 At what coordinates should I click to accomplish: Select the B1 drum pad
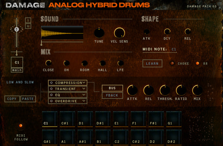[103, 137]
